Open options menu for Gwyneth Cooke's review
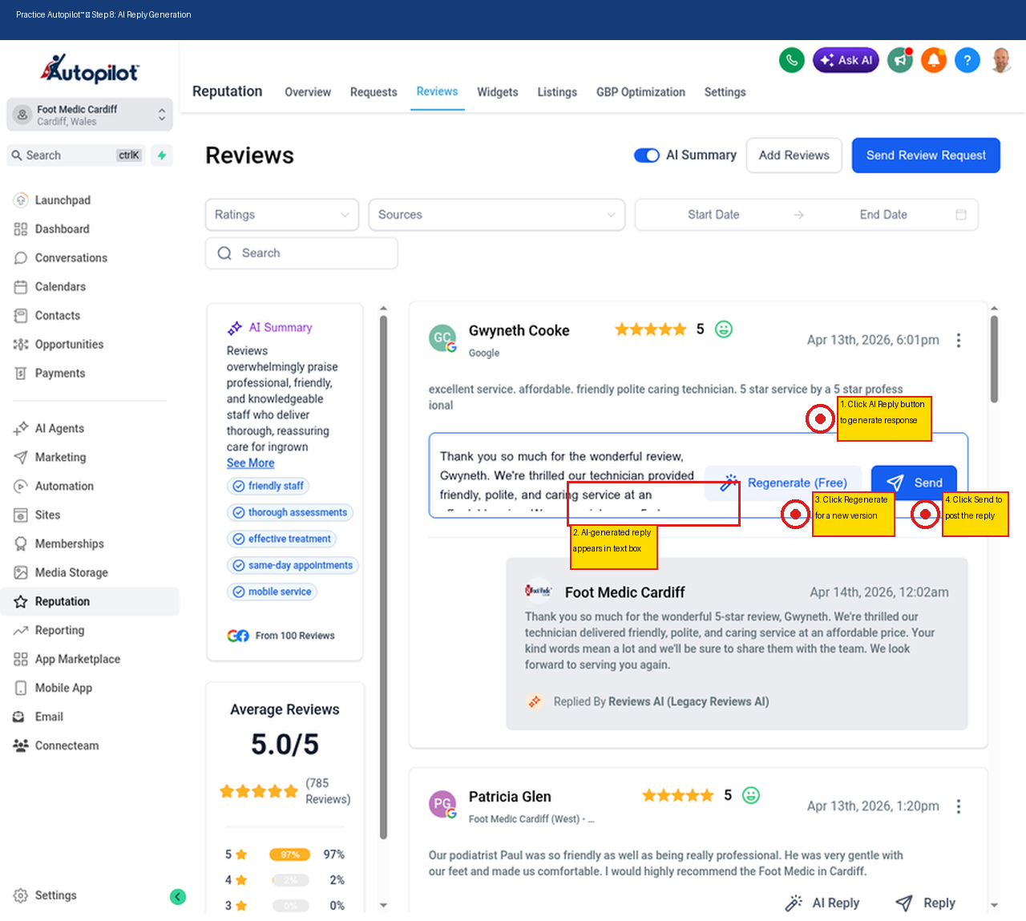Viewport: 1026px width, 921px height. pyautogui.click(x=959, y=341)
